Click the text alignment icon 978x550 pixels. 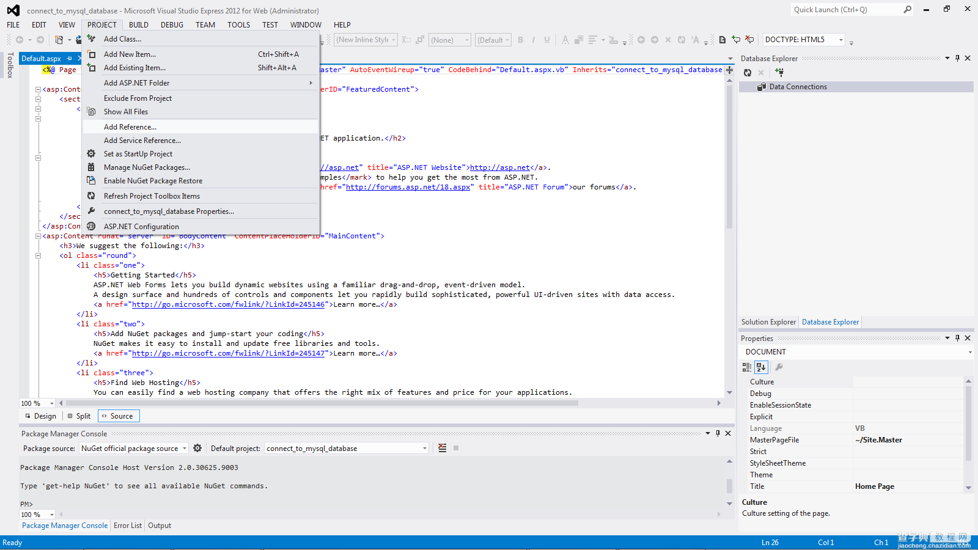pos(592,40)
